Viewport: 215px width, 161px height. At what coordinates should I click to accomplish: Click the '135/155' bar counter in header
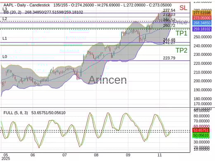[x=60, y=5]
